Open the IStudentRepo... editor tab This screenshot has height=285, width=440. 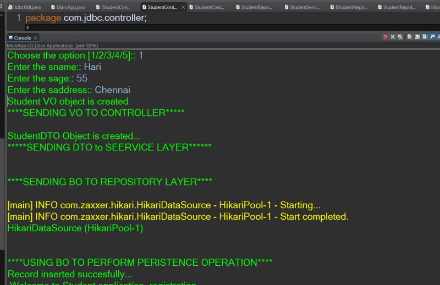pos(351,7)
